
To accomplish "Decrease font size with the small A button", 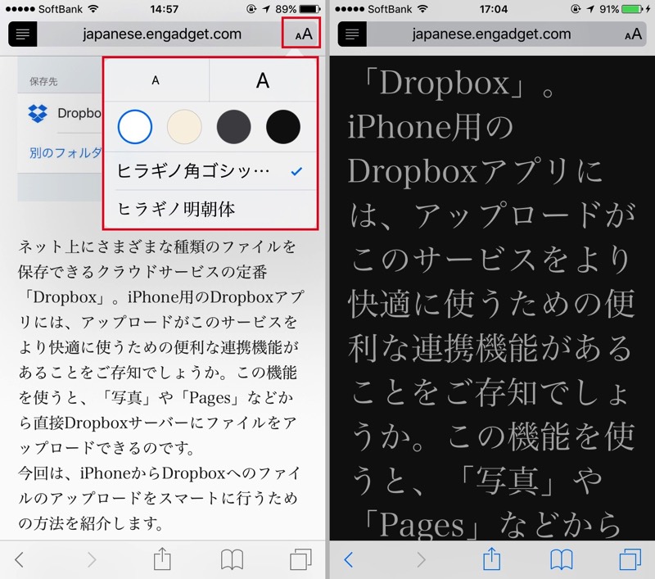I will 156,80.
